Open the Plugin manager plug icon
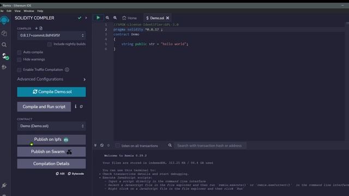Screen dimensions: 349x196 (4, 185)
